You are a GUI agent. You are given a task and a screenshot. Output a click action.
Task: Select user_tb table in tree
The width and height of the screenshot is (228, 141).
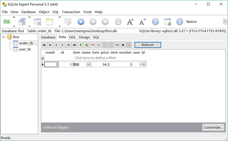click(25, 49)
